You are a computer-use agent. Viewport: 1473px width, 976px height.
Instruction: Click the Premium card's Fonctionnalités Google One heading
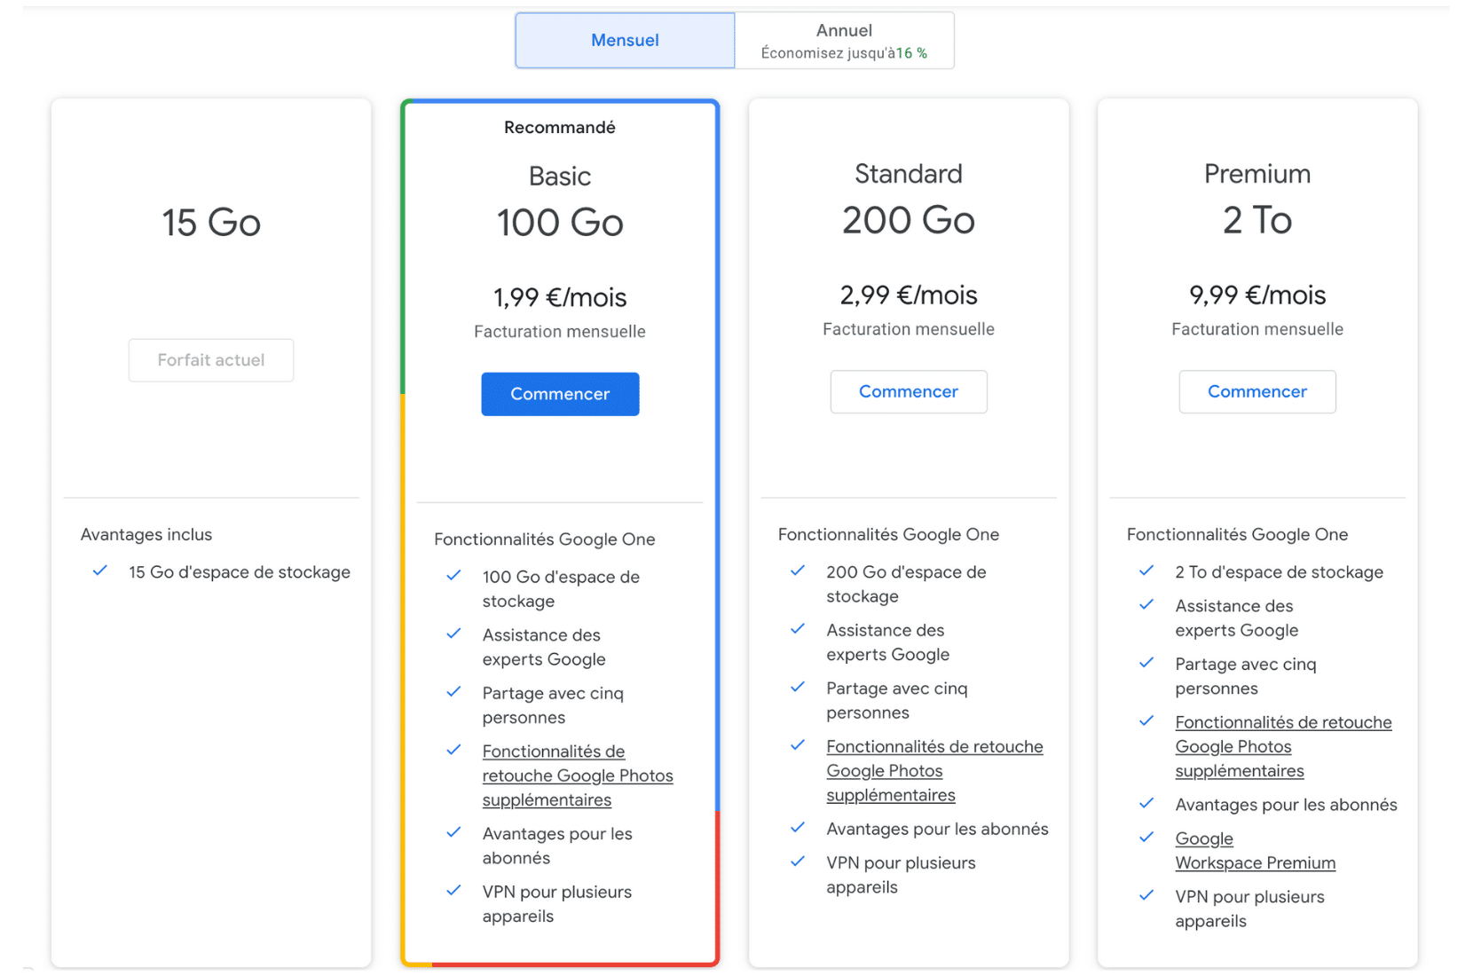tap(1237, 534)
